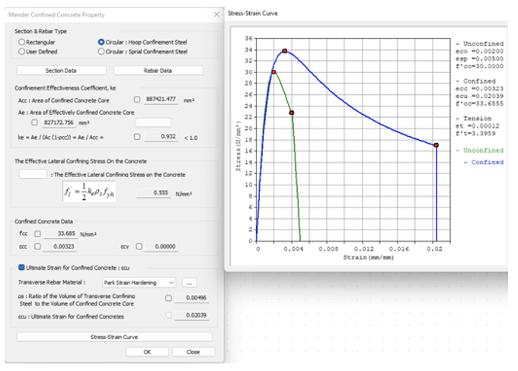
Task: Click the effective lateral confining stress 0.555 field
Action: tap(152, 194)
